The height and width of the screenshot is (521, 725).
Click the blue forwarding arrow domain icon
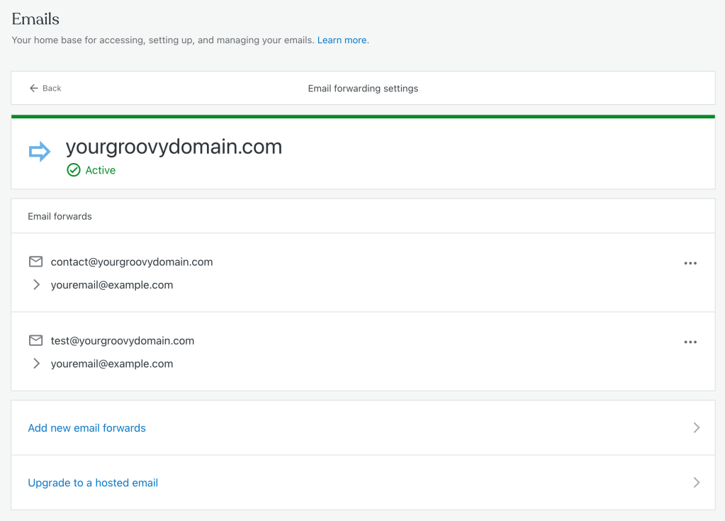pyautogui.click(x=39, y=151)
